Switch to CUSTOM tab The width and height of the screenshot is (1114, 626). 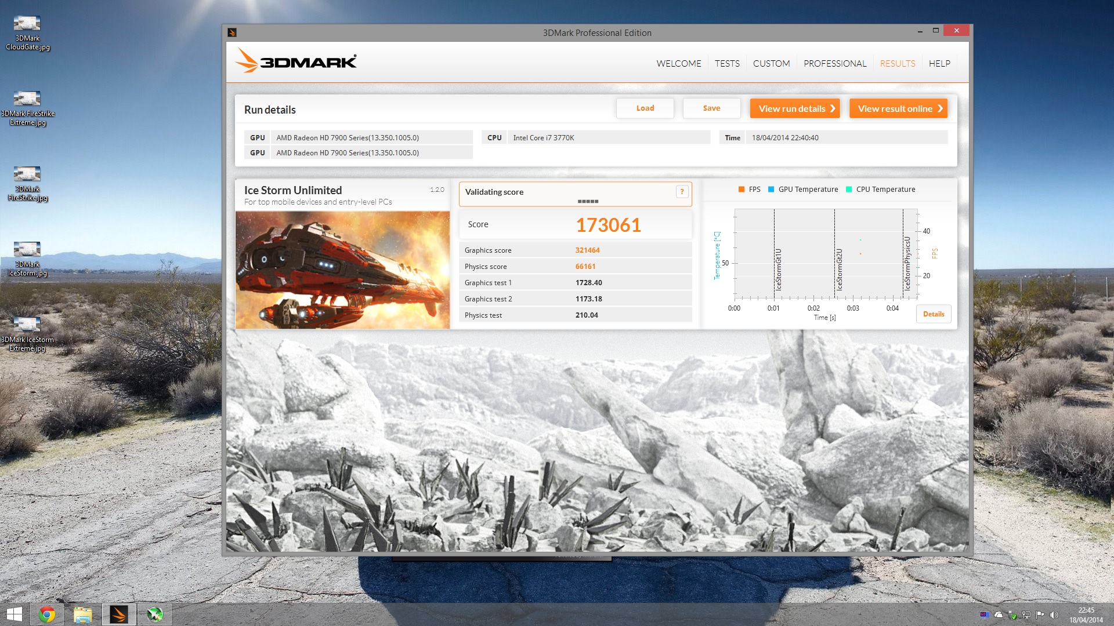(x=771, y=64)
